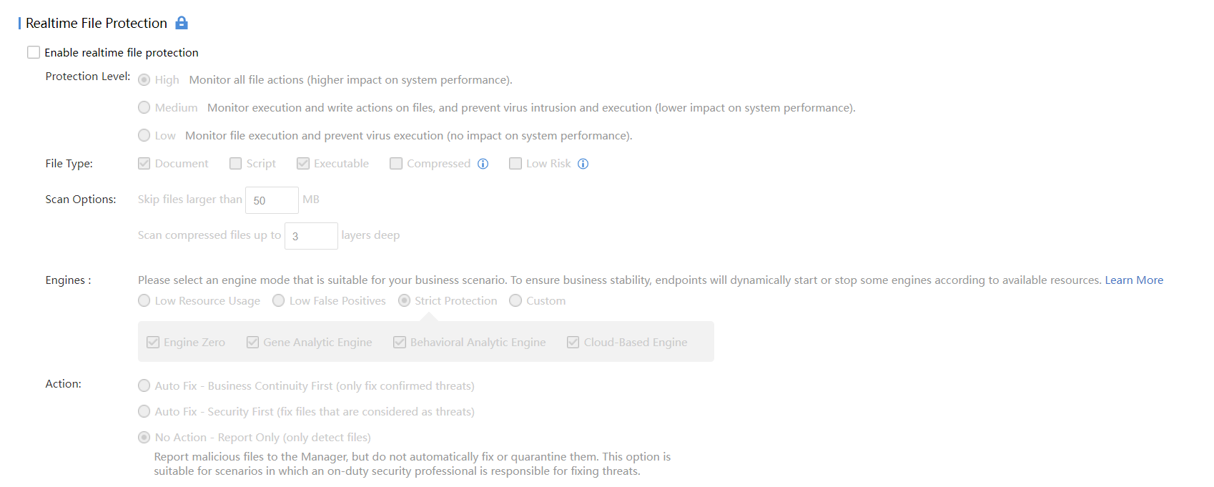Image resolution: width=1214 pixels, height=487 pixels.
Task: Click the info icon next to Compressed
Action: (x=483, y=164)
